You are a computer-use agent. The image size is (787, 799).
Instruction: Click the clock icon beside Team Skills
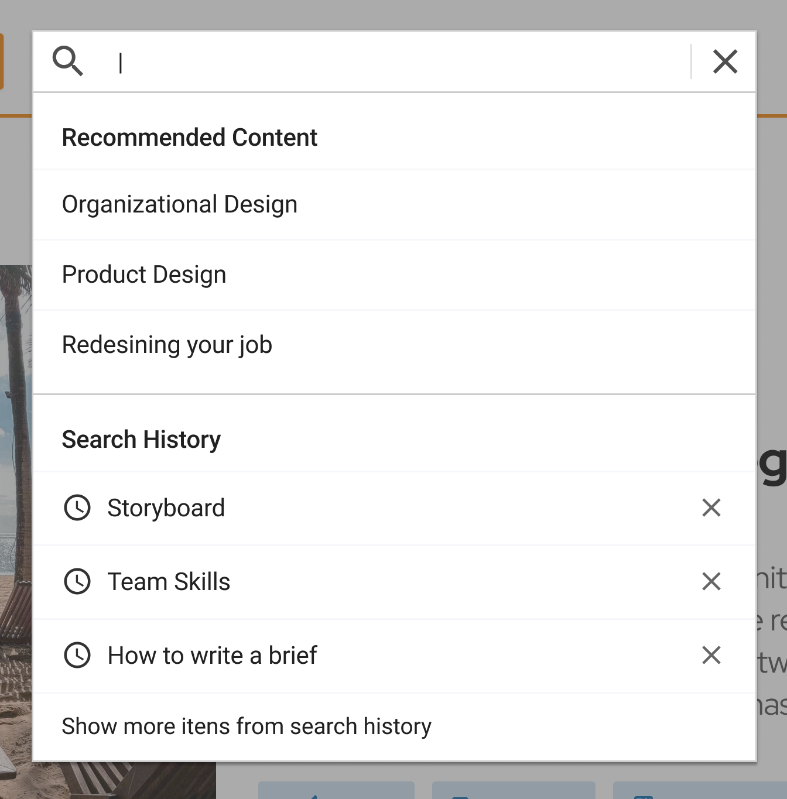coord(77,581)
